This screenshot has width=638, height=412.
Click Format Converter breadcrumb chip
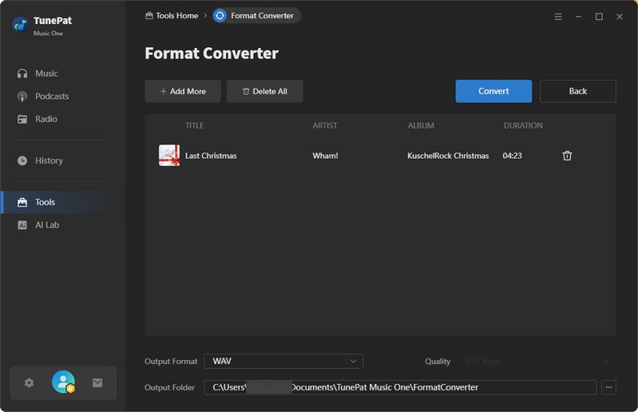coord(257,16)
